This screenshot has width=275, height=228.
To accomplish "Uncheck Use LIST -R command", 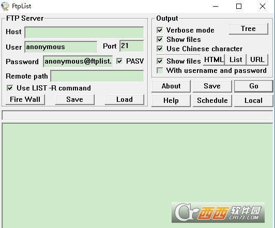I will click(x=10, y=88).
